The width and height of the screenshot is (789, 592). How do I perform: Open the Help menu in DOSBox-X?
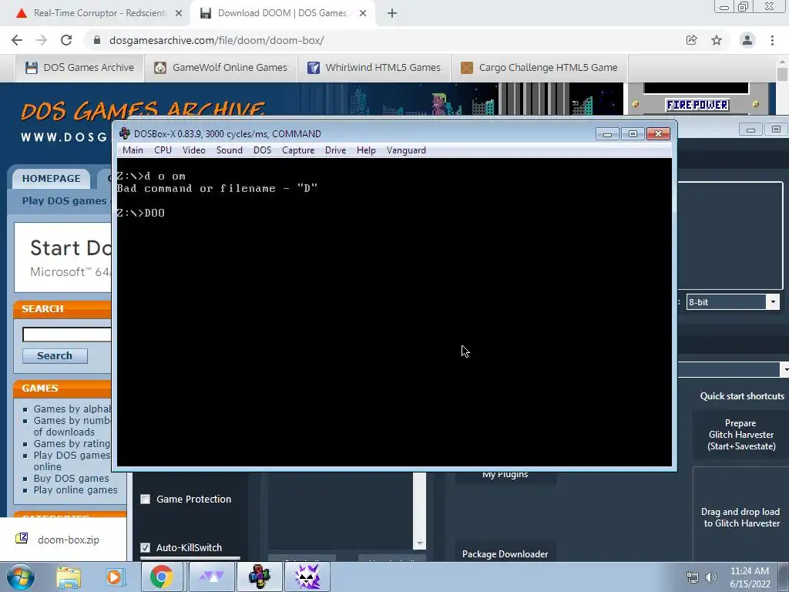point(366,150)
